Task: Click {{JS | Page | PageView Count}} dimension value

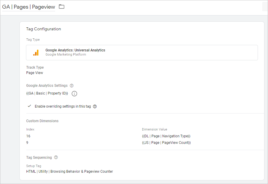Action: [166, 142]
